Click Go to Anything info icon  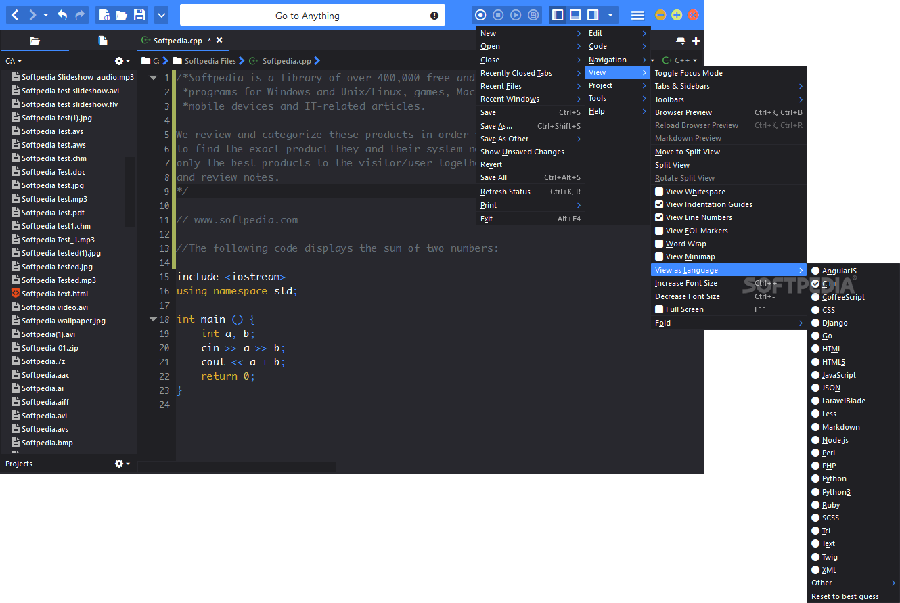(434, 16)
